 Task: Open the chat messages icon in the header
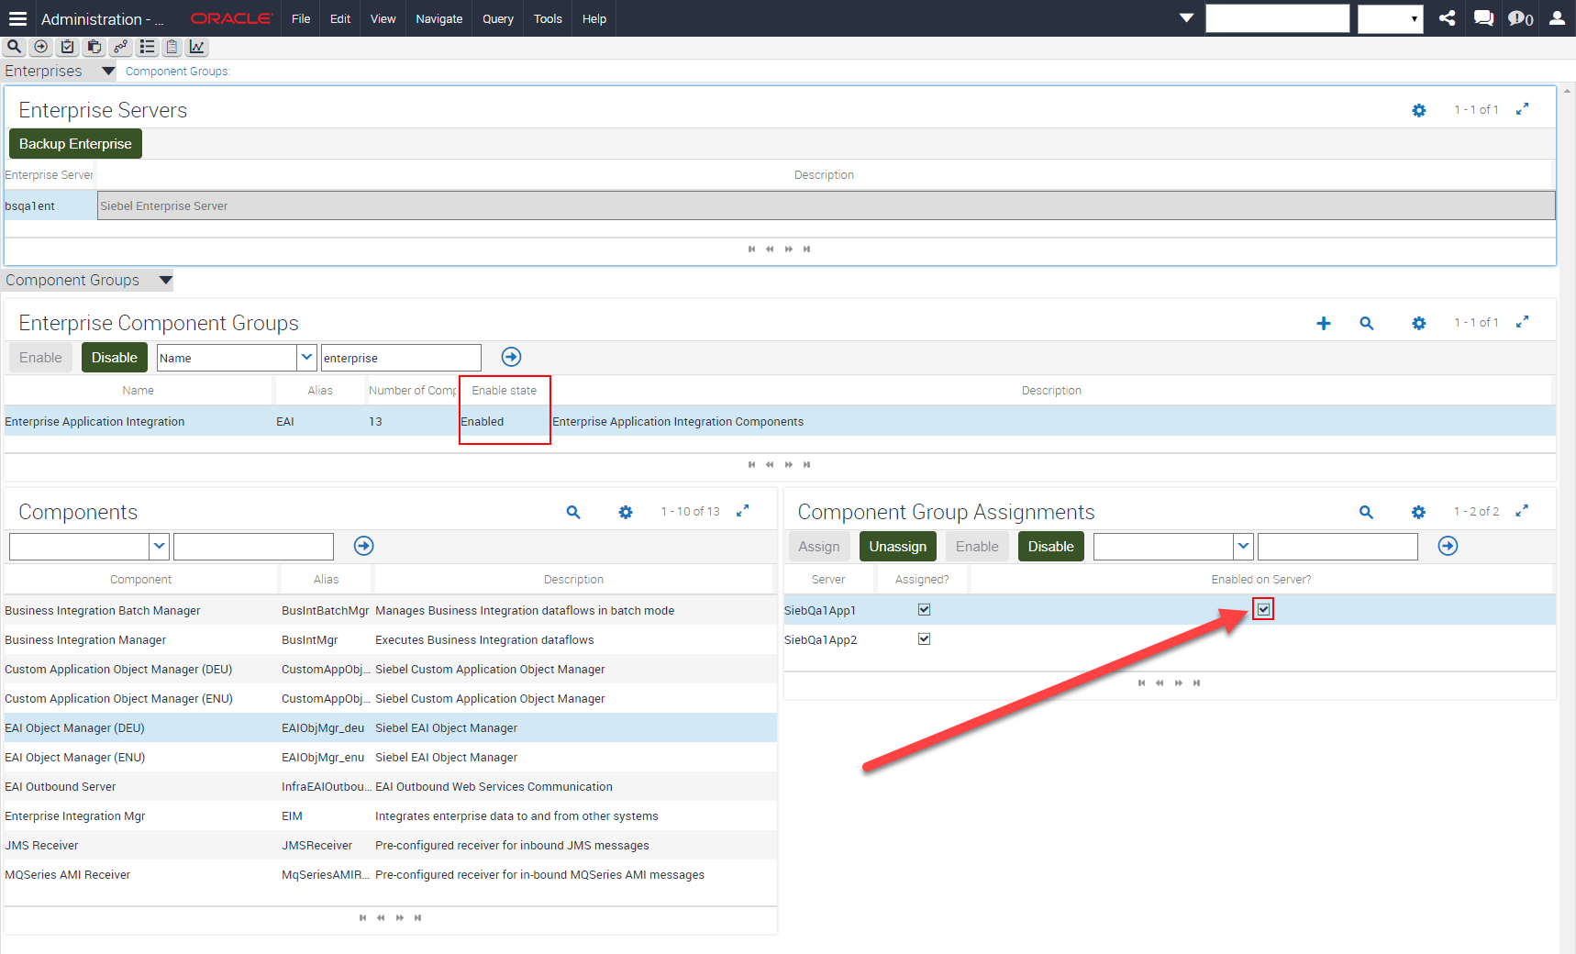point(1482,17)
